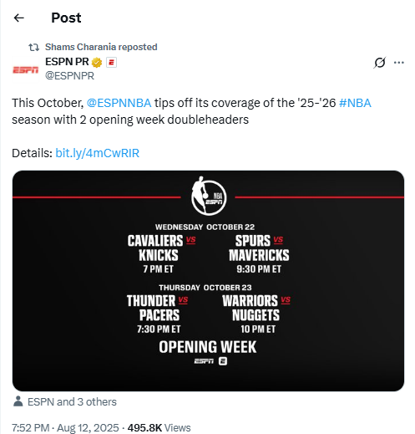415x434 pixels.
Task: Open the three-dot more options menu
Action: point(398,63)
